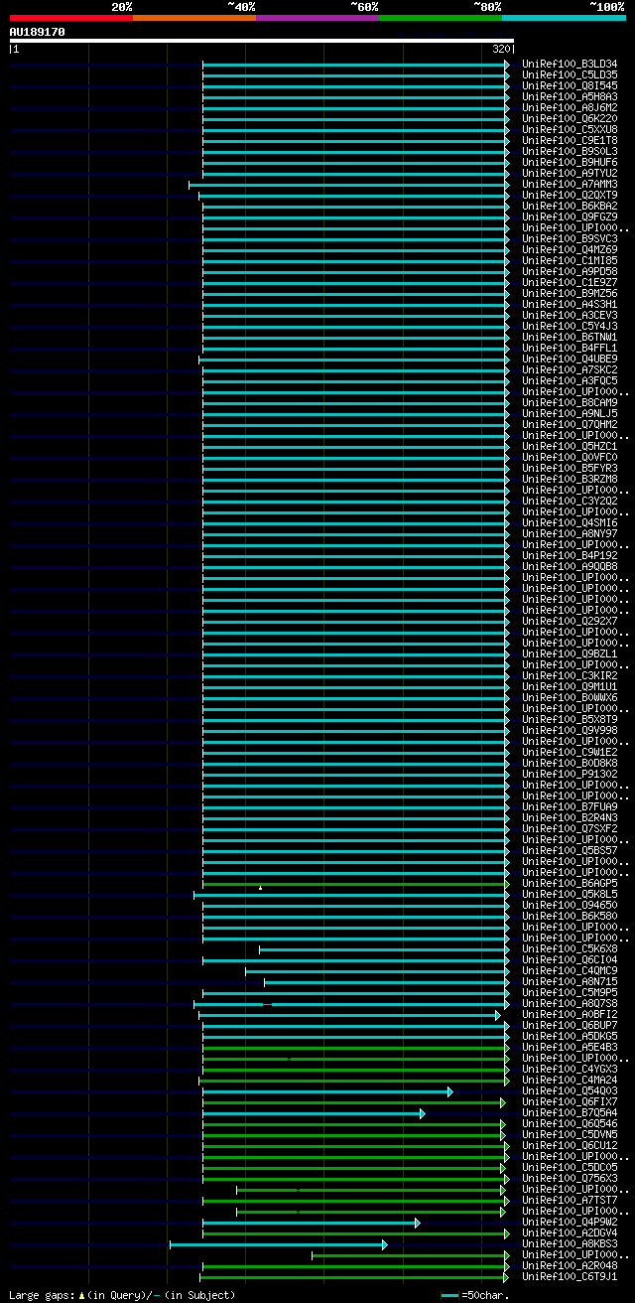
Task: Select the UniRef100_Q4SMI6 label
Action: [570, 523]
